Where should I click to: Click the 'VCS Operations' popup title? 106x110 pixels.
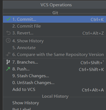point(56,5)
